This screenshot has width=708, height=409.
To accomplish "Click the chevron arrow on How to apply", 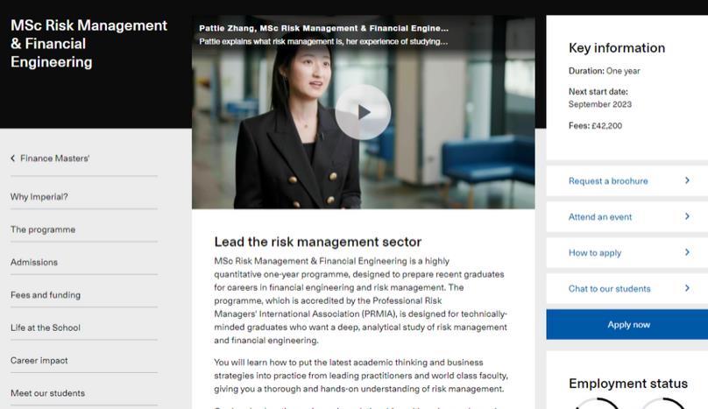I will (x=687, y=252).
